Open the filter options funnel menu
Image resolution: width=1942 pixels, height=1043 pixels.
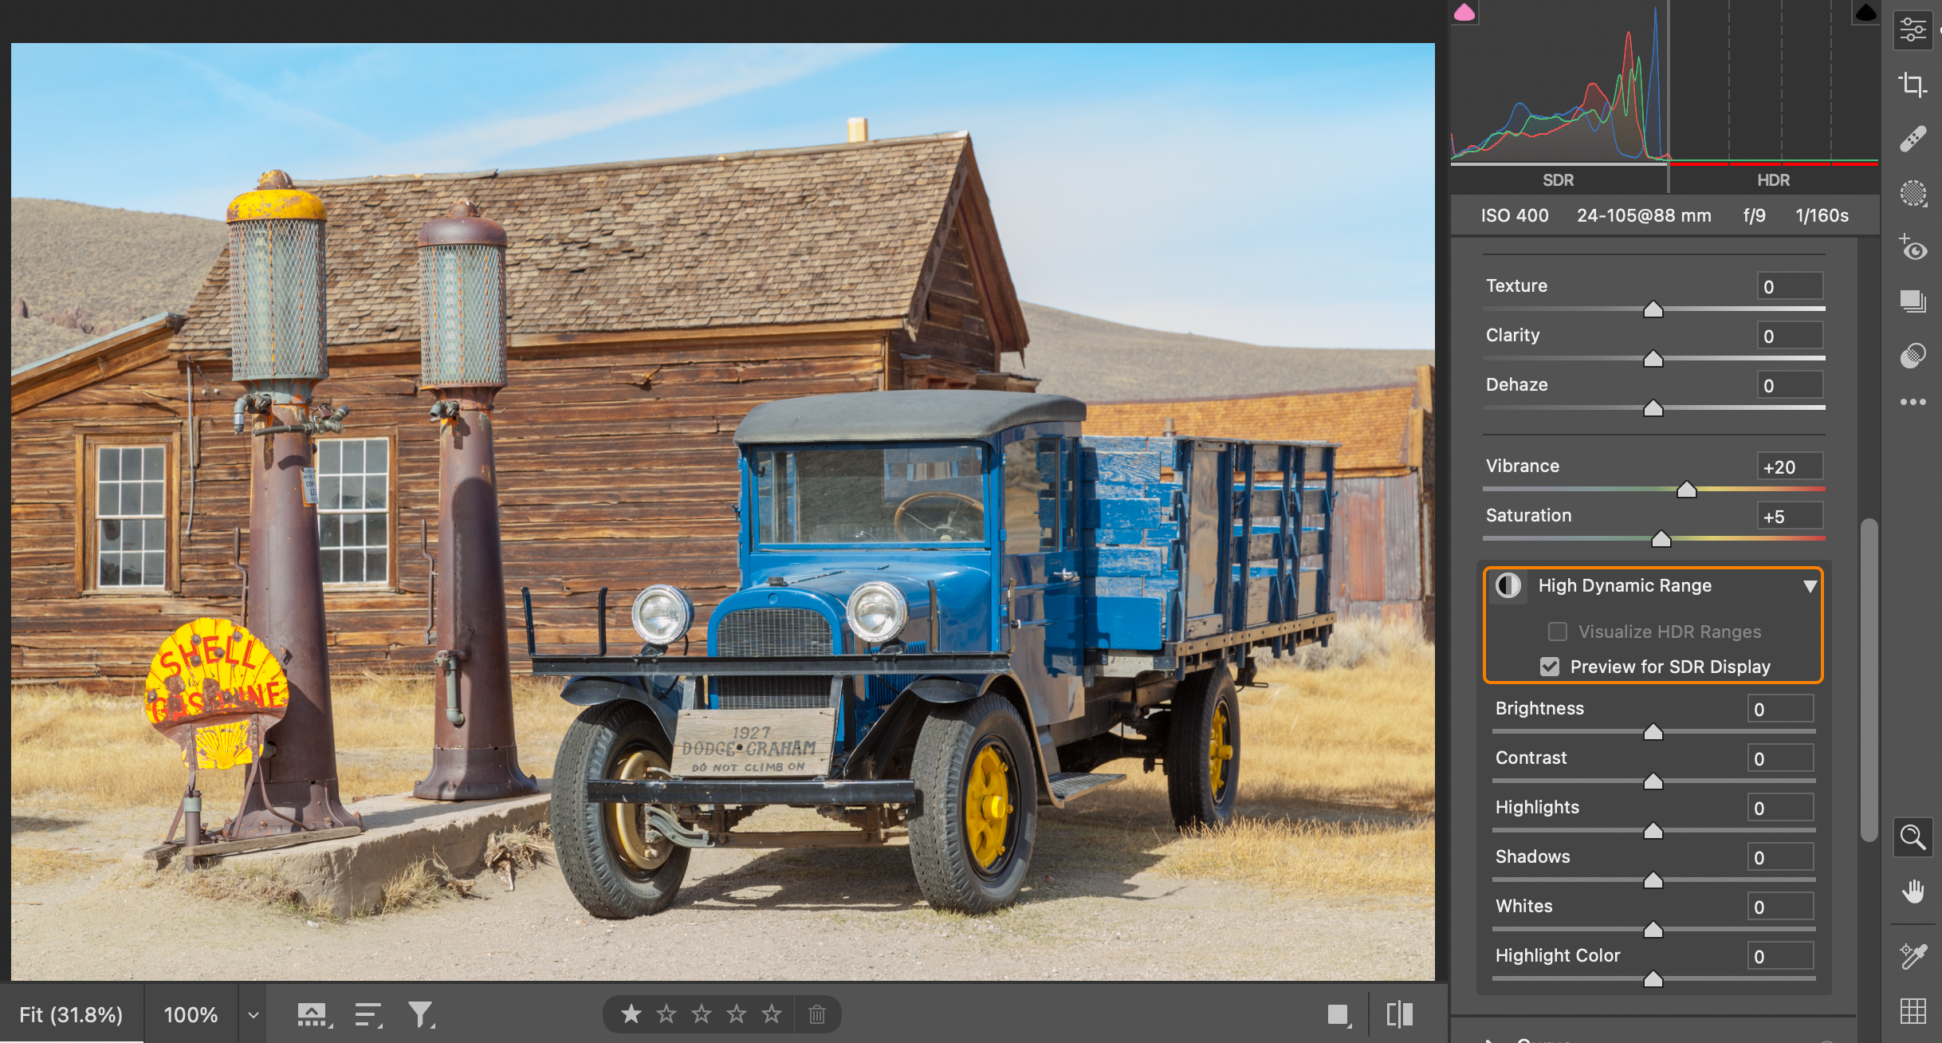point(420,1015)
